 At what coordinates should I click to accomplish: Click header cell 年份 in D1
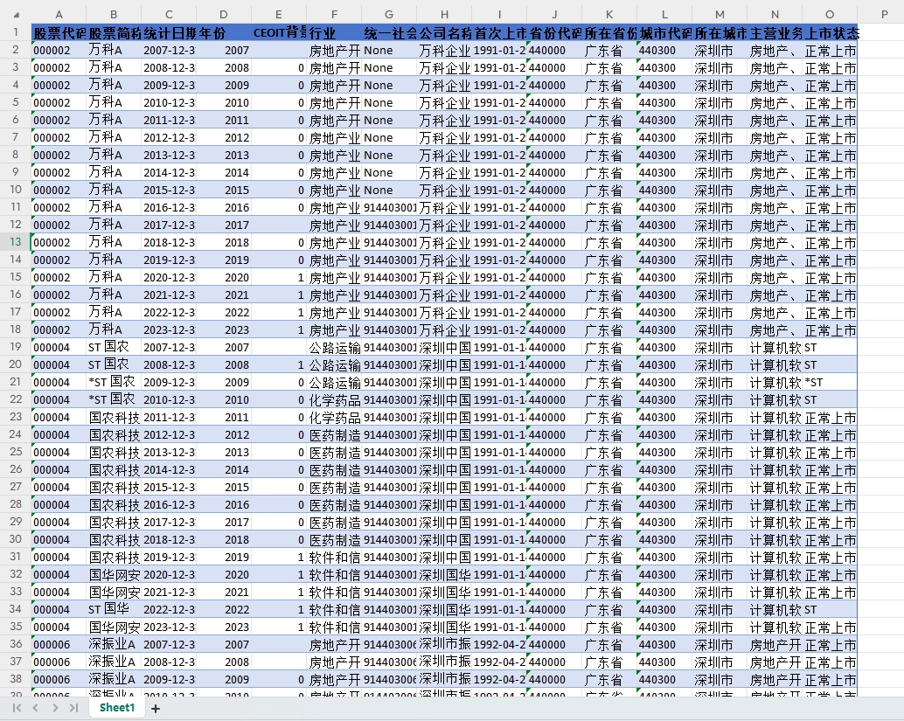click(224, 33)
